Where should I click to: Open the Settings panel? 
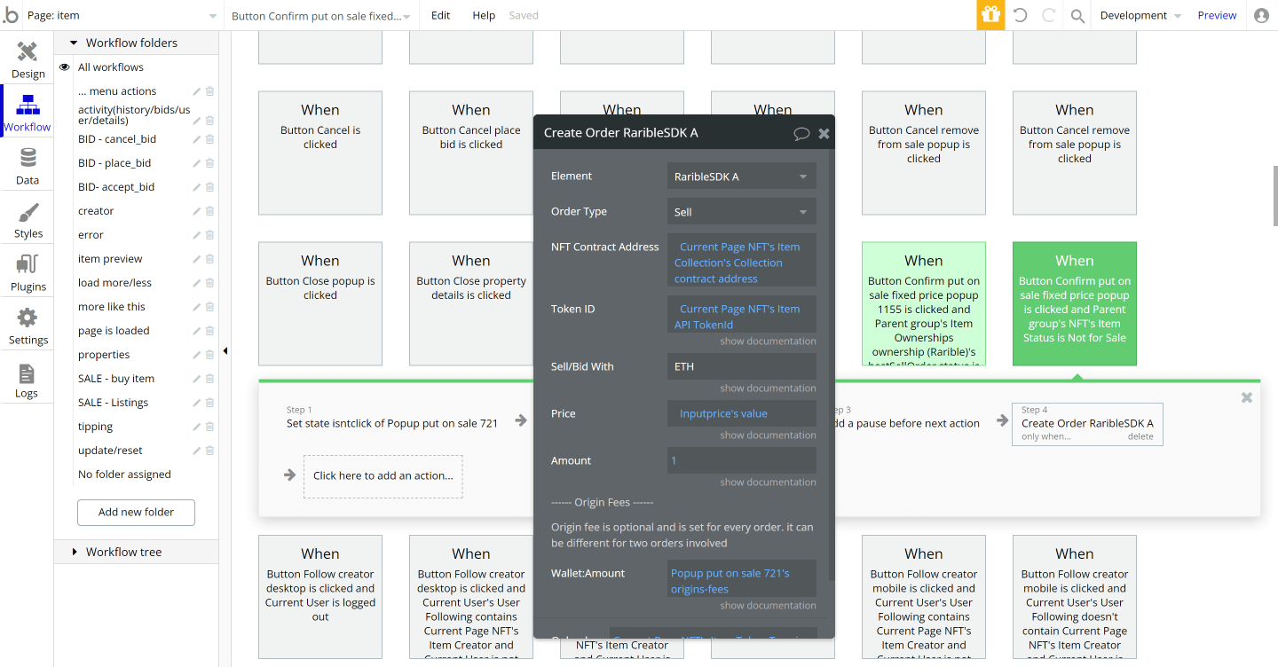(28, 324)
